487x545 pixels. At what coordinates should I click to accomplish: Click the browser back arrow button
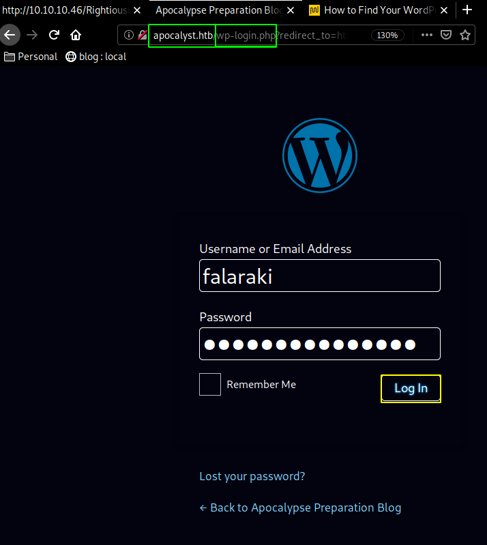pyautogui.click(x=10, y=35)
